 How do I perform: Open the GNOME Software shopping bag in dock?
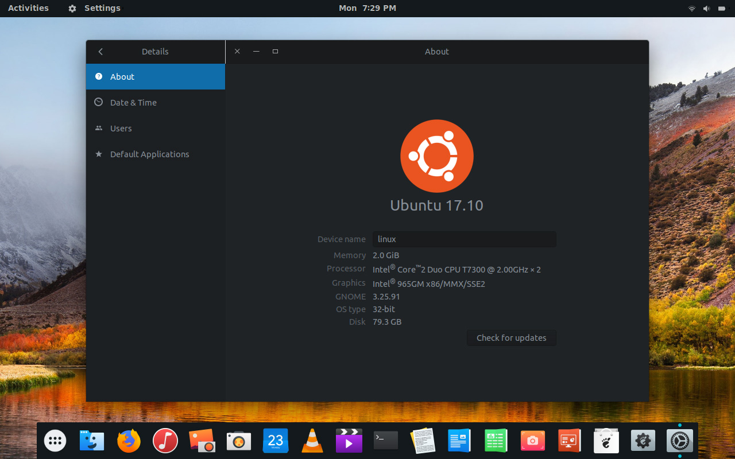coord(606,441)
